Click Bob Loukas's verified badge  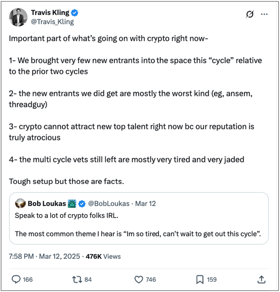(82, 204)
